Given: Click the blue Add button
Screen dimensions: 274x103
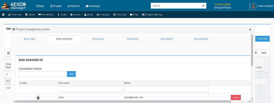Looking at the screenshot, I should coord(71,74).
